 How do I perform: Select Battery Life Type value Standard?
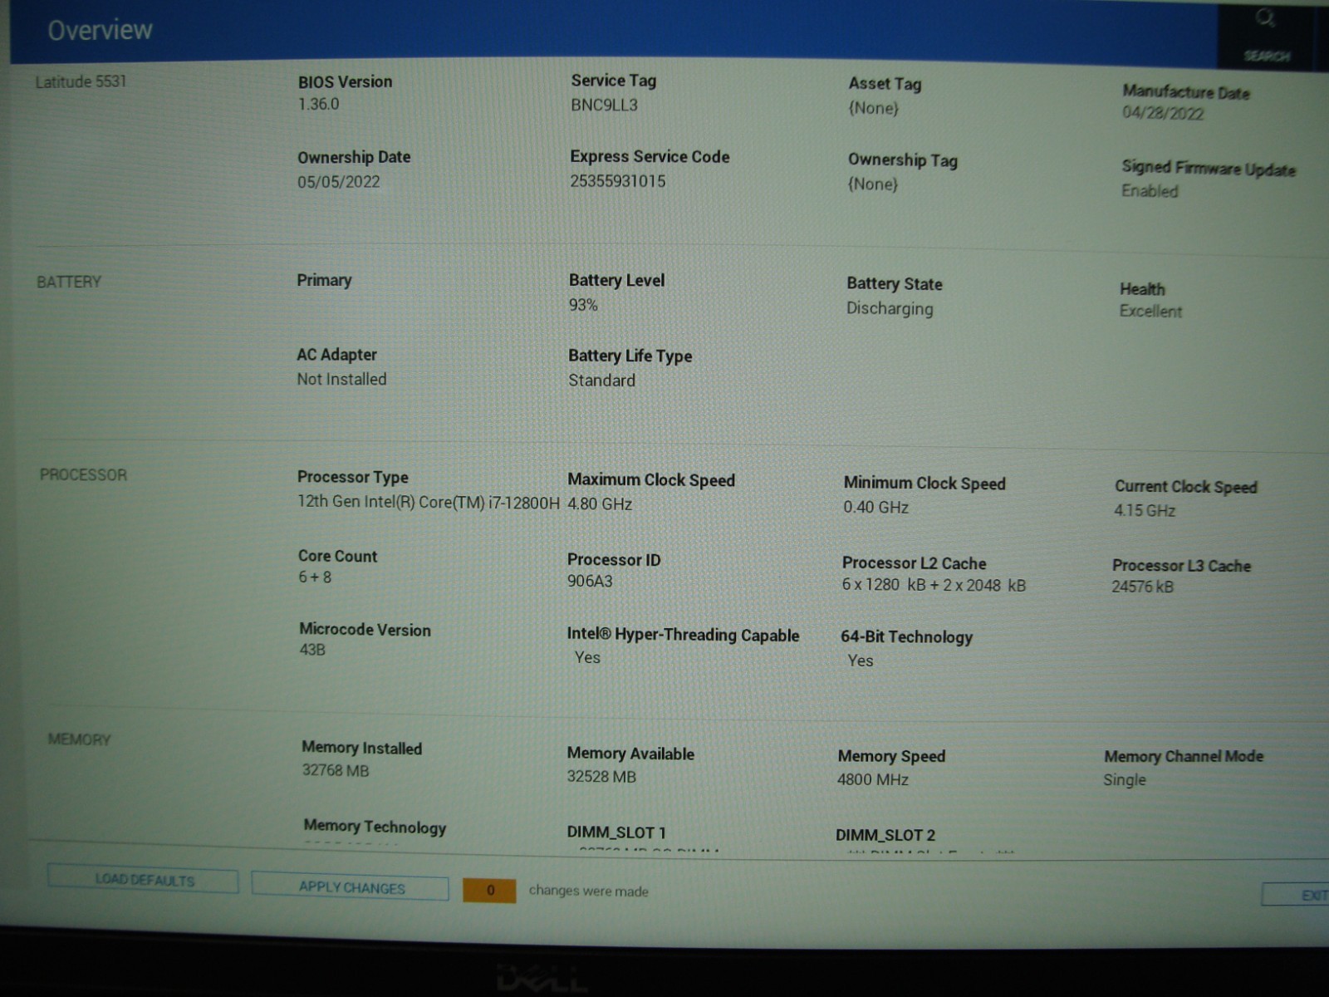pos(601,381)
